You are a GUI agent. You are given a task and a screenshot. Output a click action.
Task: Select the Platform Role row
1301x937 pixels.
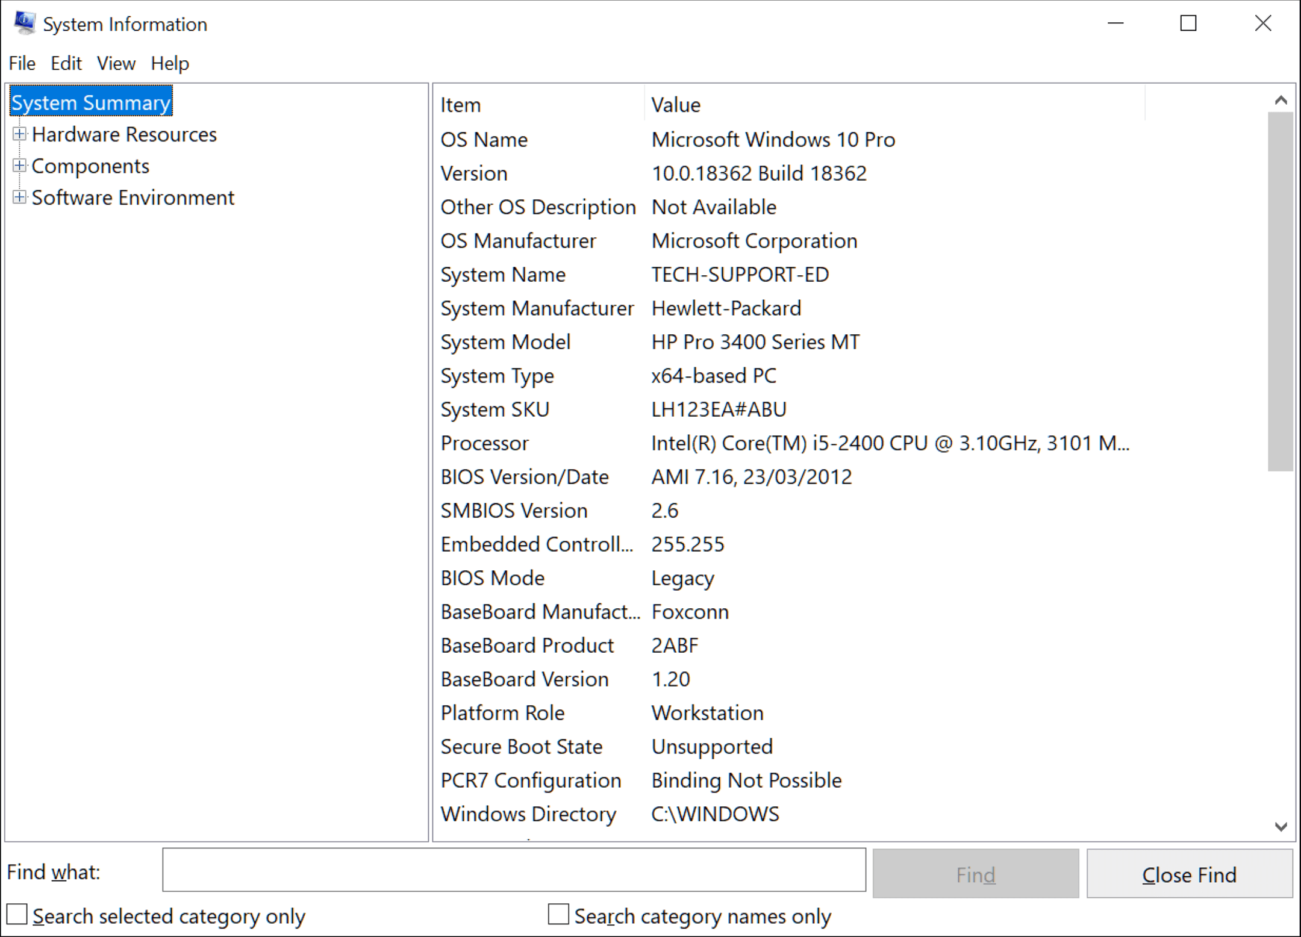tap(789, 713)
